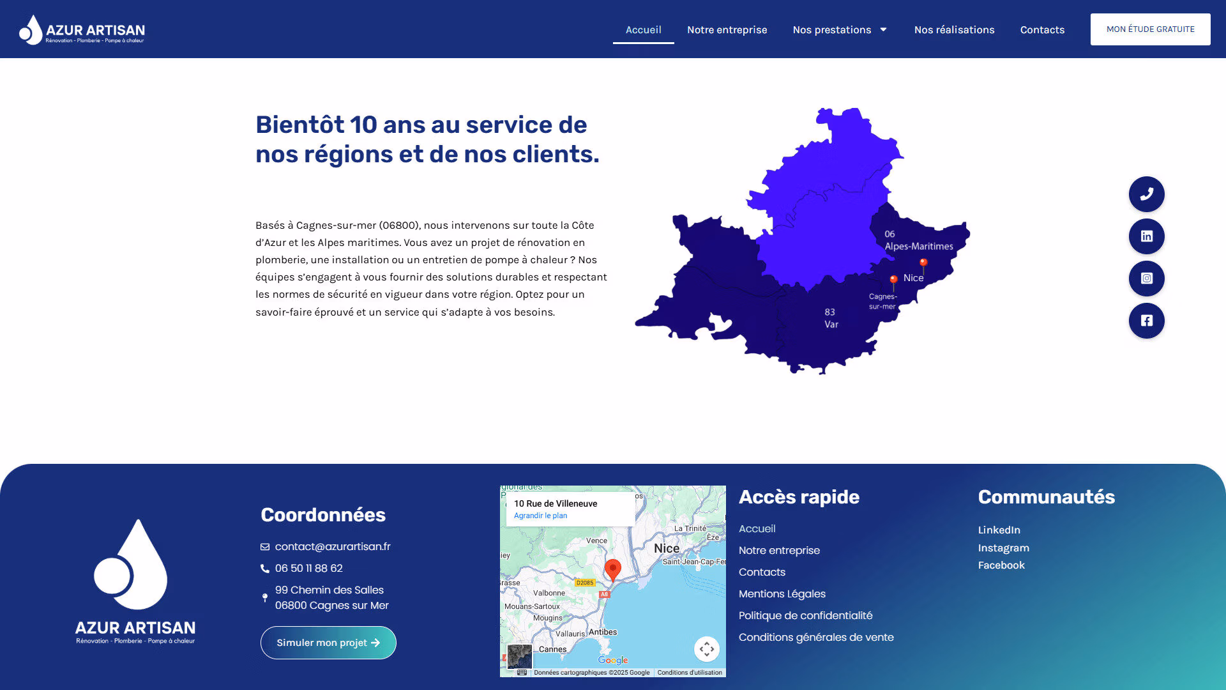
Task: Click the red pin on Google map
Action: tap(612, 569)
